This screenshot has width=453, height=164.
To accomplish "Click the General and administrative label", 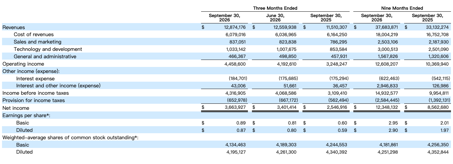I will click(45, 57).
